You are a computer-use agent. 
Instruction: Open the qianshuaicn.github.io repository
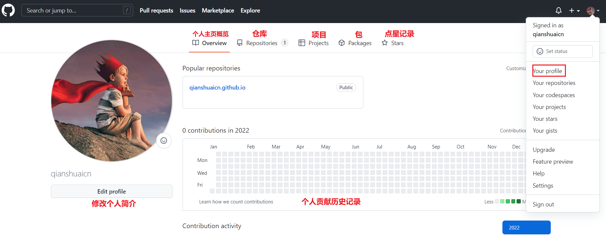coord(217,88)
